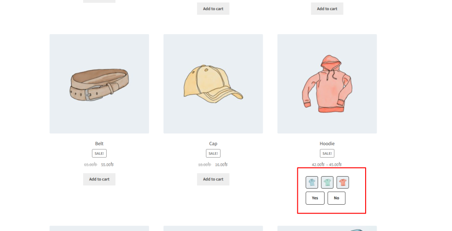Click the SALE! badge under Hoodie

coord(327,154)
